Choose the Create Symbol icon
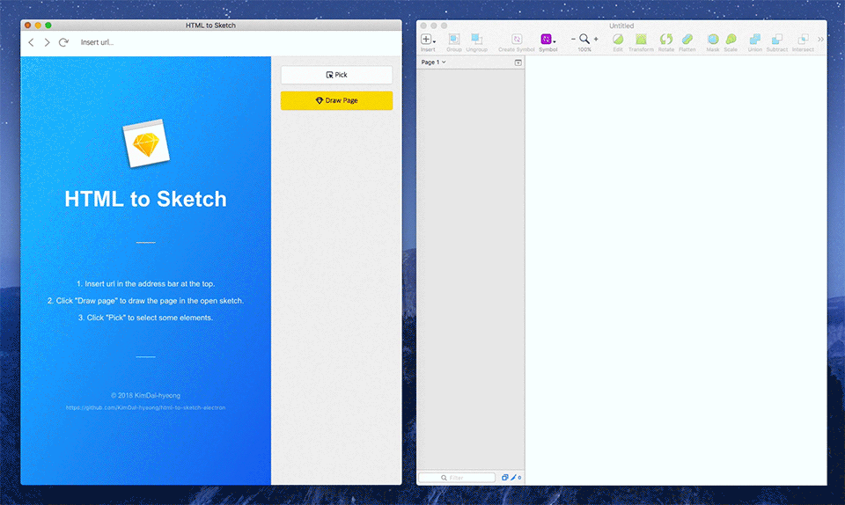Screen dimensions: 845x505 click(x=517, y=42)
